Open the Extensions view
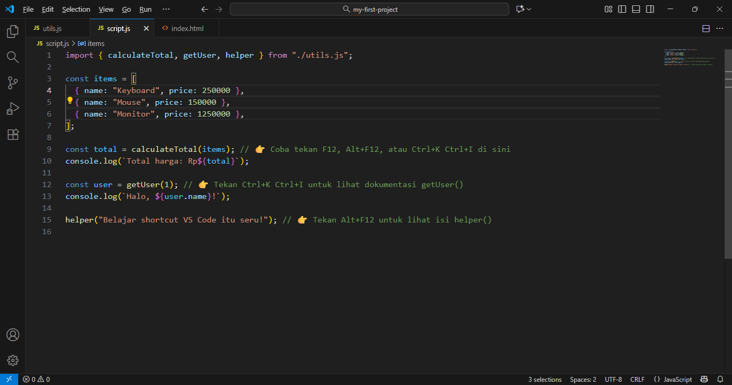This screenshot has height=385, width=732. click(12, 134)
